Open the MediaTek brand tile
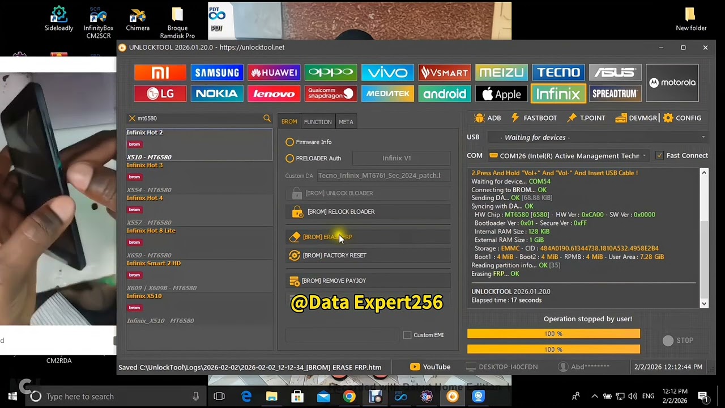 click(387, 93)
